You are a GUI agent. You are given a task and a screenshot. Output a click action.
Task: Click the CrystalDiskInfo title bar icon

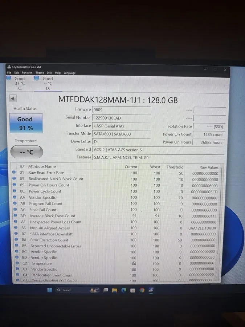pyautogui.click(x=9, y=67)
